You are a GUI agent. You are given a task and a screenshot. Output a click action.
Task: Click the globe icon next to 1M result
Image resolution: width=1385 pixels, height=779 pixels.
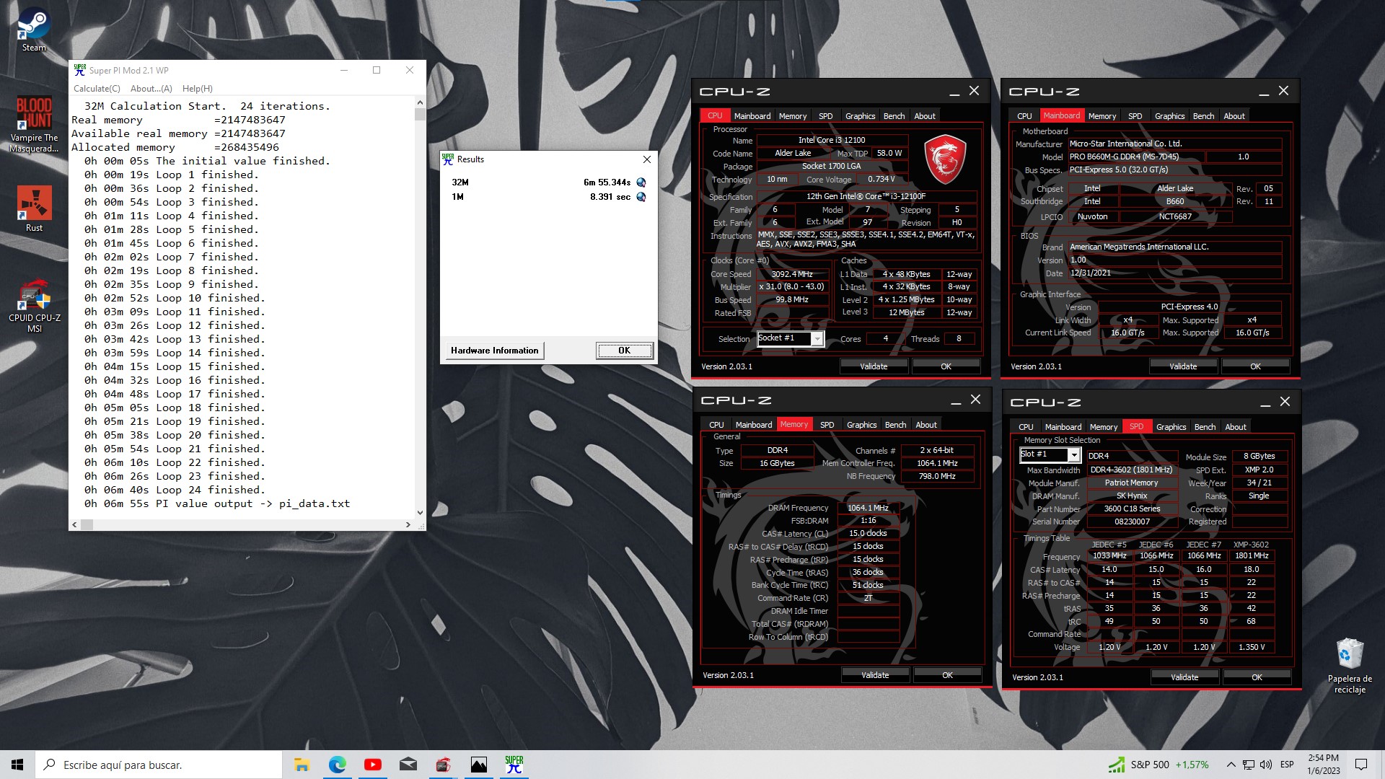[641, 197]
